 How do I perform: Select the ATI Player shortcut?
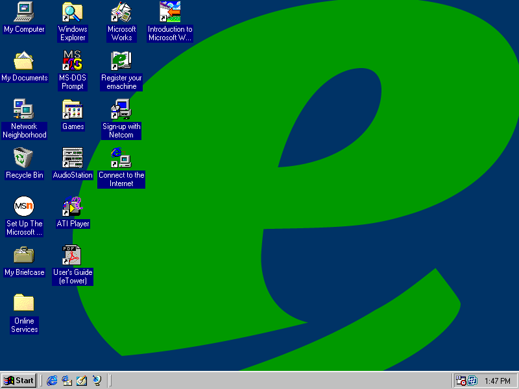(73, 206)
